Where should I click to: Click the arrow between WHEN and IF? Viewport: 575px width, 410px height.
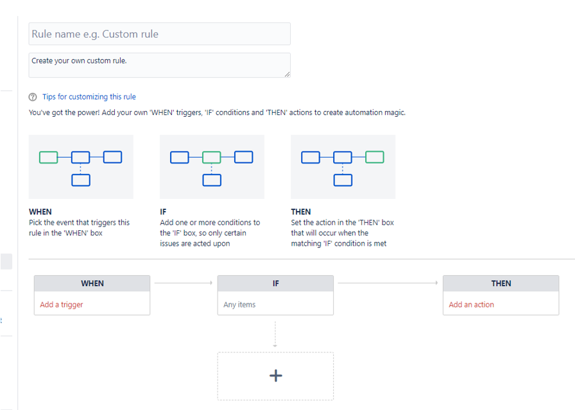184,282
